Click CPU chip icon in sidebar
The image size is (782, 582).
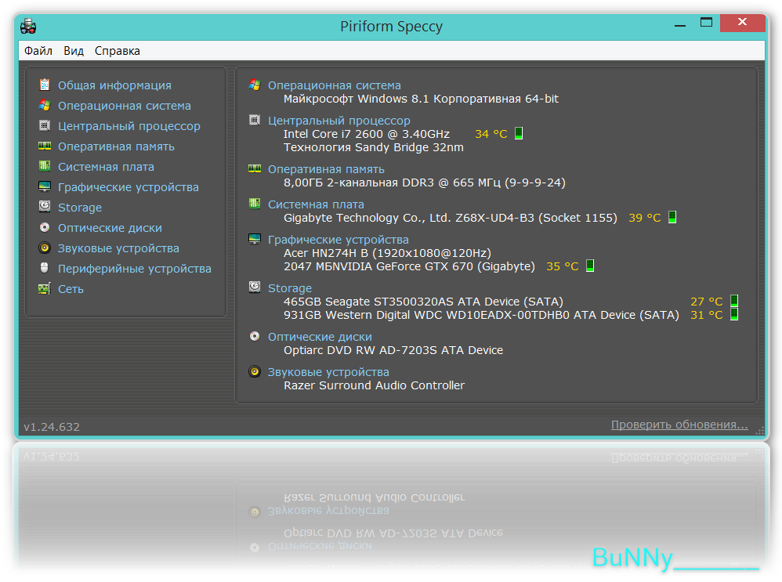(x=45, y=125)
